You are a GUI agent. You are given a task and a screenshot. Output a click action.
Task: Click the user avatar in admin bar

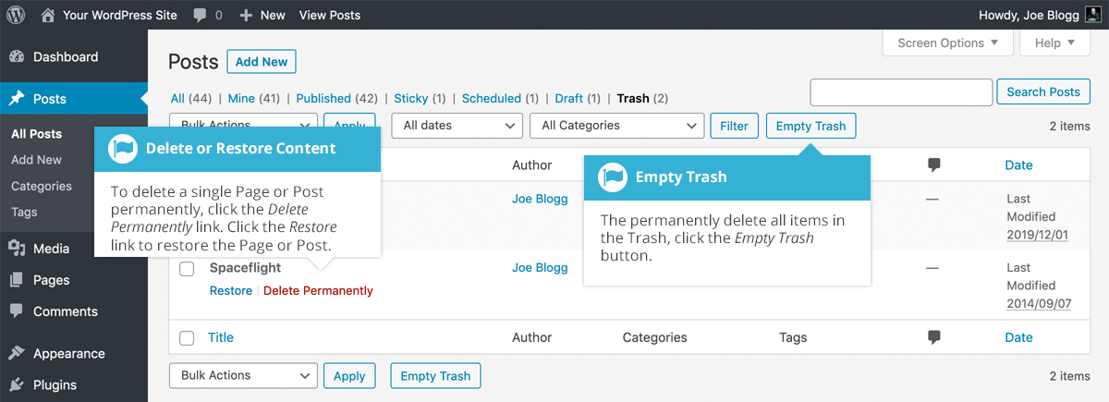(1091, 15)
